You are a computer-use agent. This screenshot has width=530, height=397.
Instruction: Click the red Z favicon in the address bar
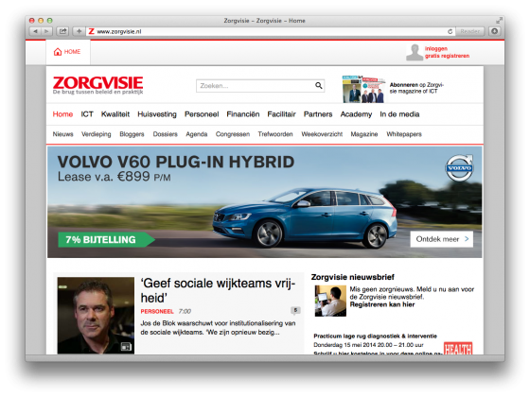(91, 31)
